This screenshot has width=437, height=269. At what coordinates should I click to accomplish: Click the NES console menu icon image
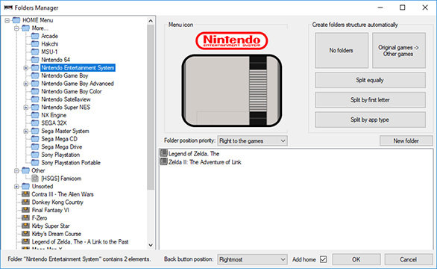pyautogui.click(x=232, y=79)
